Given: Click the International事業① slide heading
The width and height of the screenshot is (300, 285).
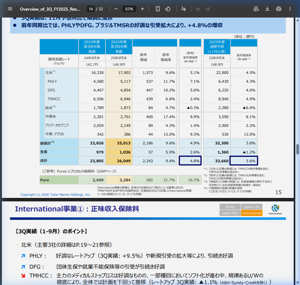Looking at the screenshot, I should 77,209.
